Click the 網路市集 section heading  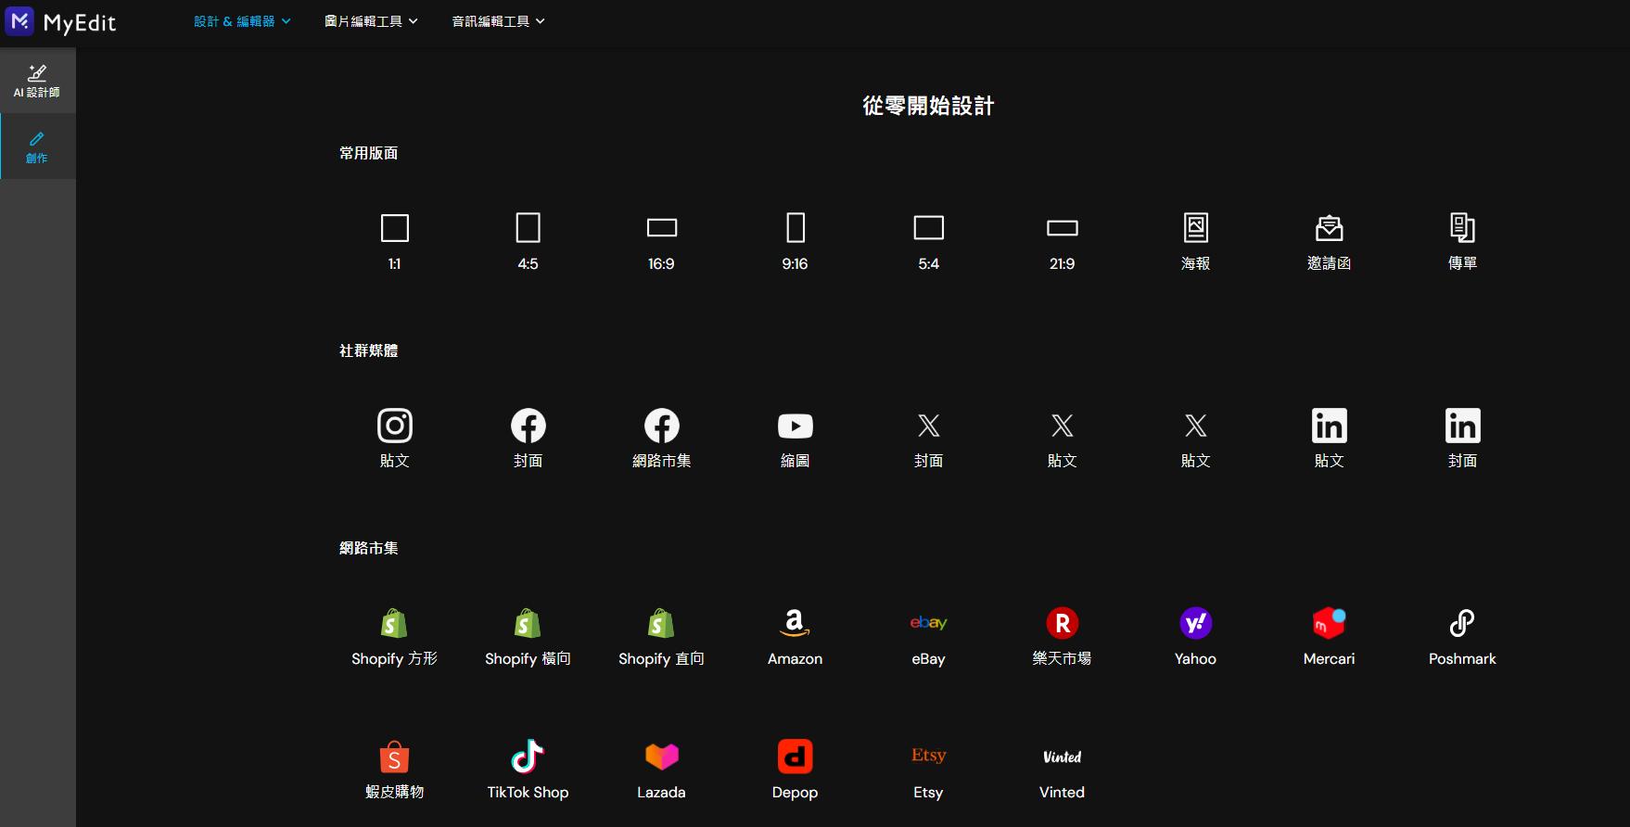(x=369, y=548)
